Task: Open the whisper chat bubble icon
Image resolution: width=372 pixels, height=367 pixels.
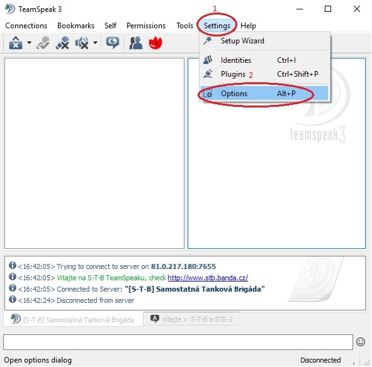Action: 113,43
